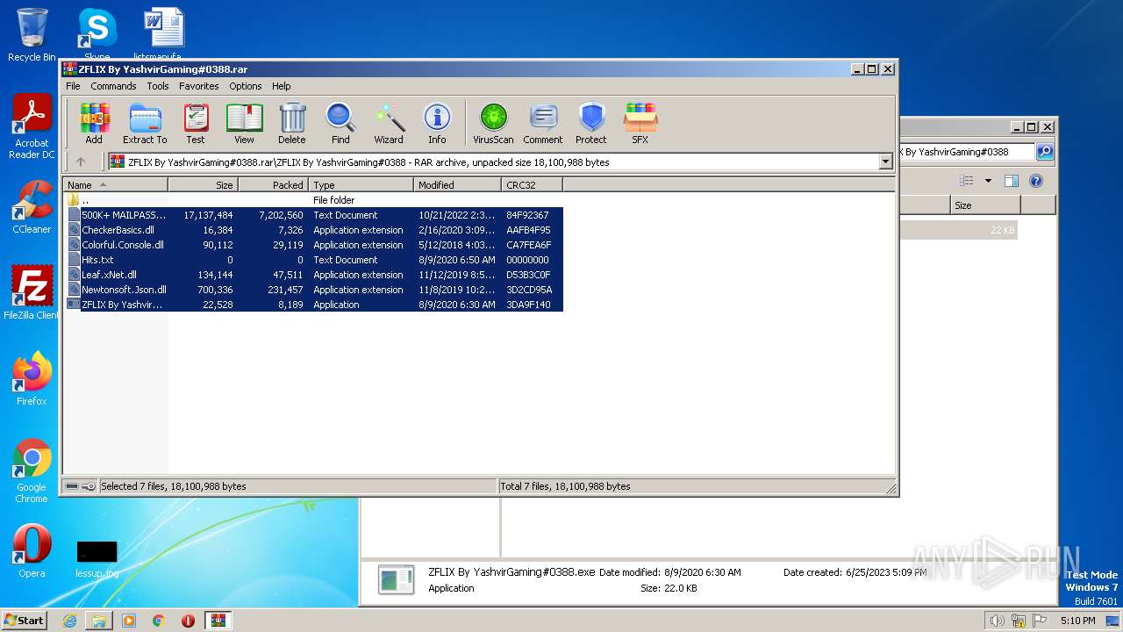This screenshot has height=632, width=1123.
Task: Toggle preview pane in Explorer window
Action: (1012, 181)
